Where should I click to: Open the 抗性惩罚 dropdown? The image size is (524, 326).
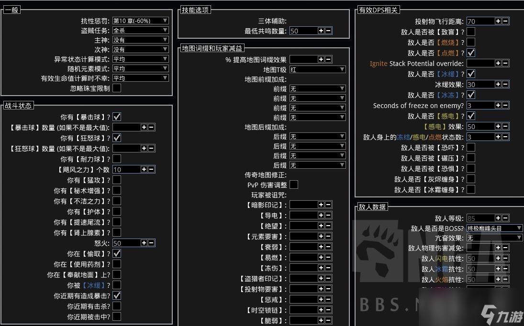(x=140, y=21)
